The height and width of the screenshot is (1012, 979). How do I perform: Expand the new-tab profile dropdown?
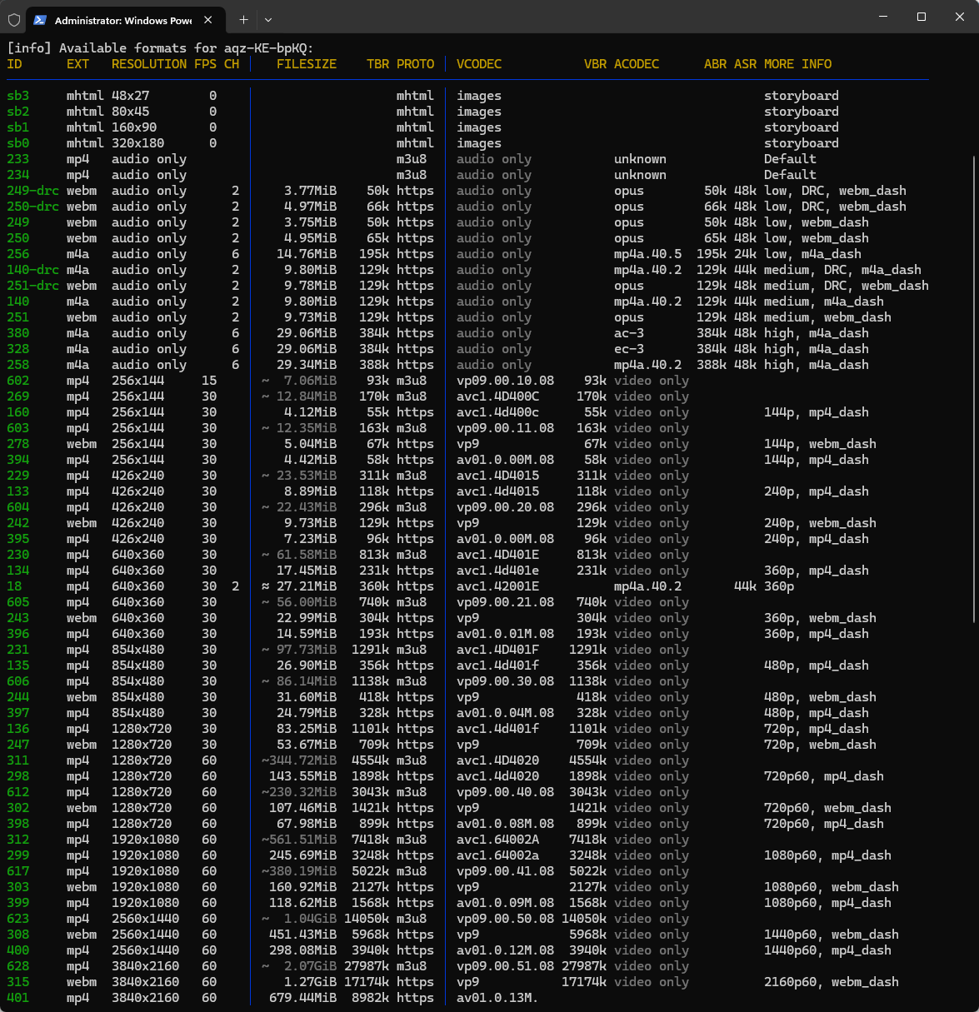[268, 20]
